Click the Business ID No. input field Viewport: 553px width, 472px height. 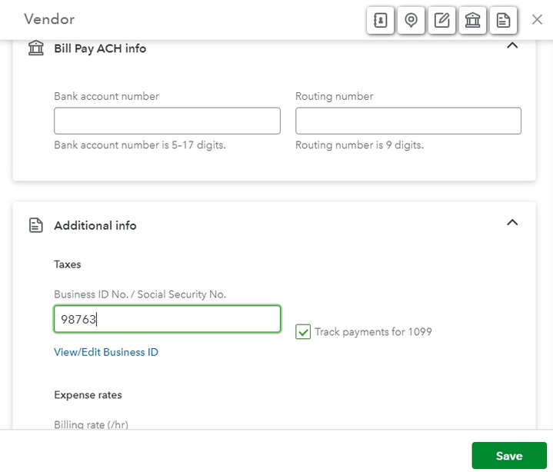pyautogui.click(x=167, y=319)
